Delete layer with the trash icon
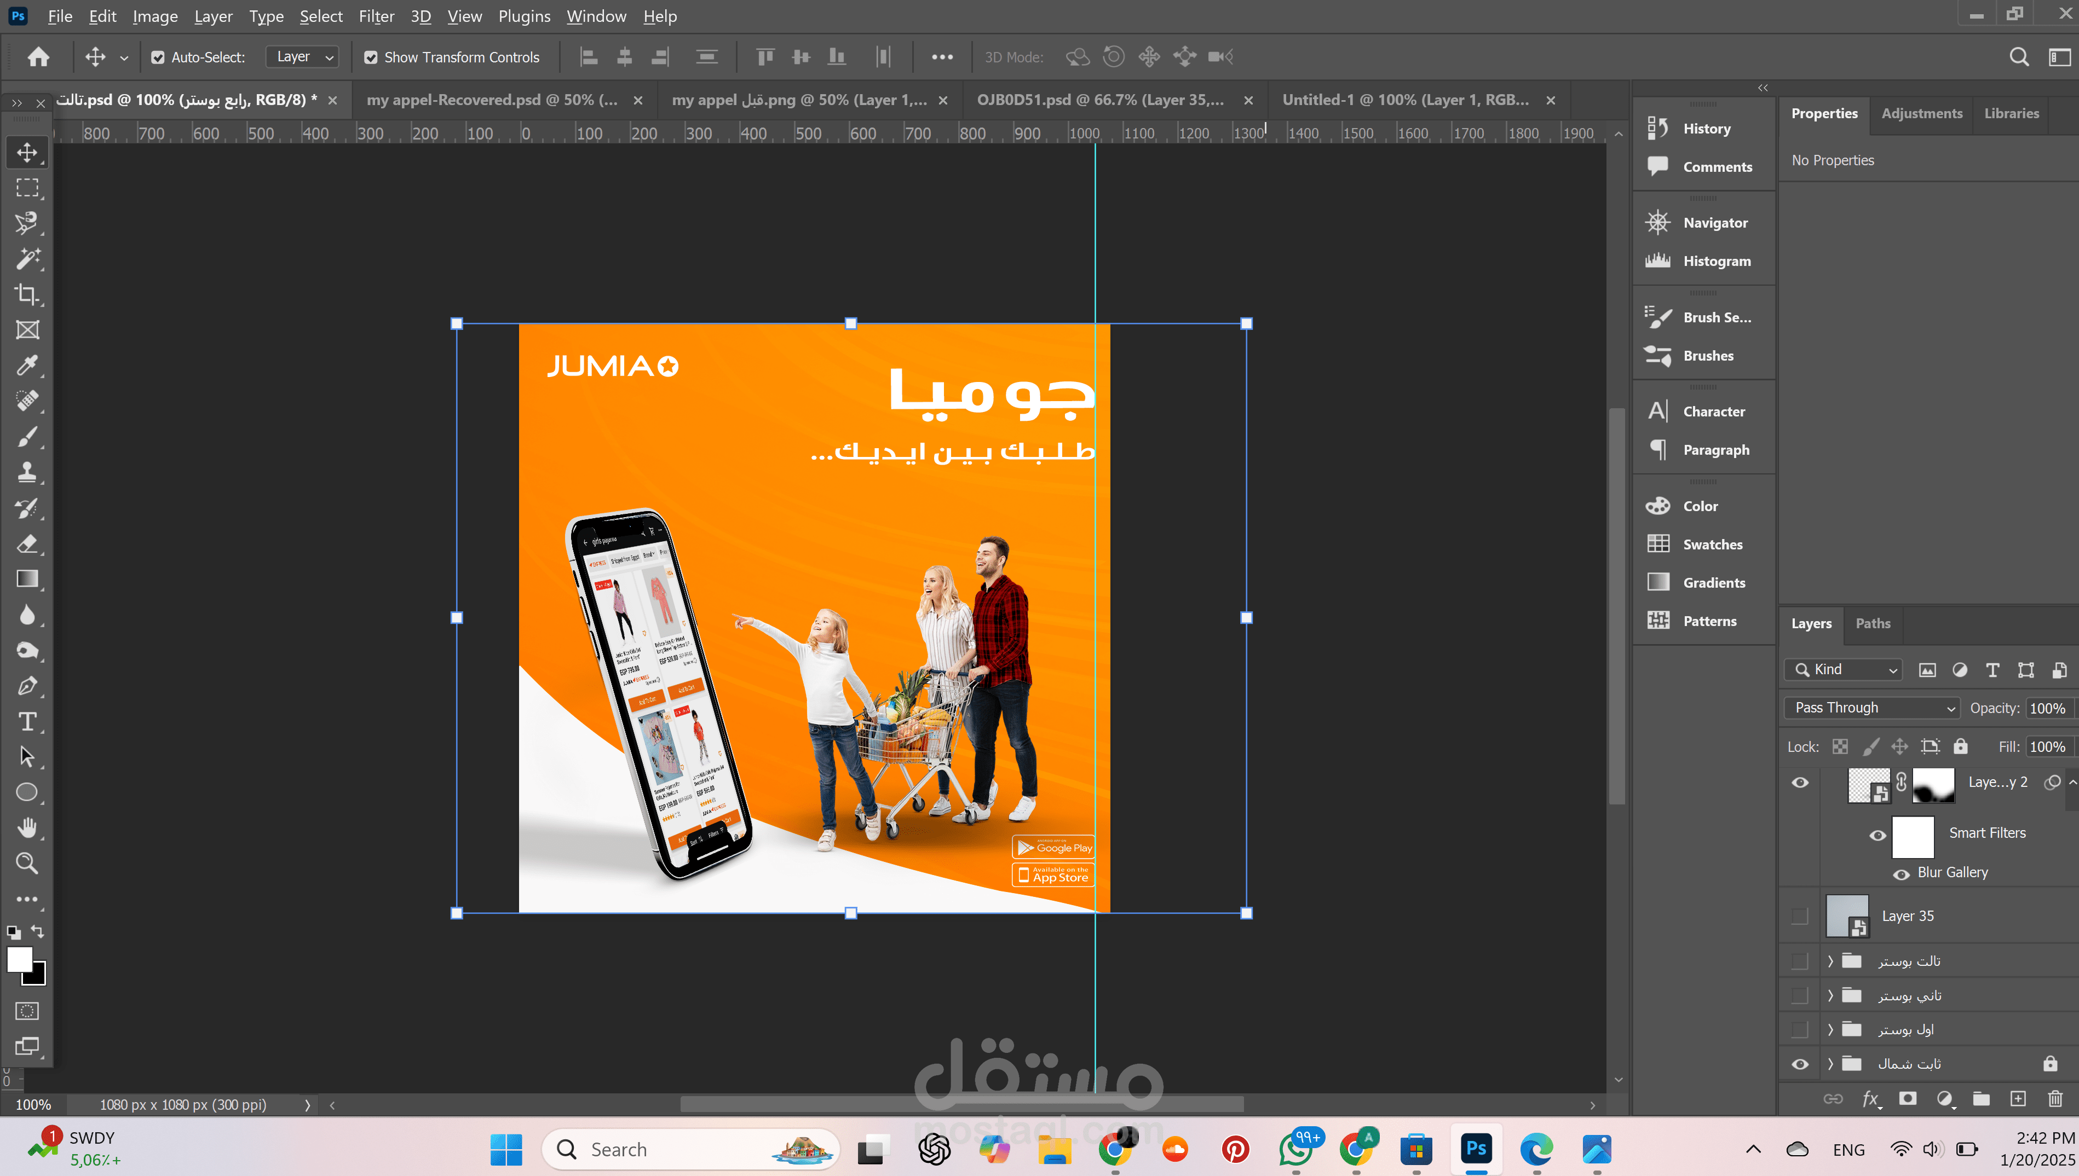Image resolution: width=2079 pixels, height=1176 pixels. point(2055,1098)
